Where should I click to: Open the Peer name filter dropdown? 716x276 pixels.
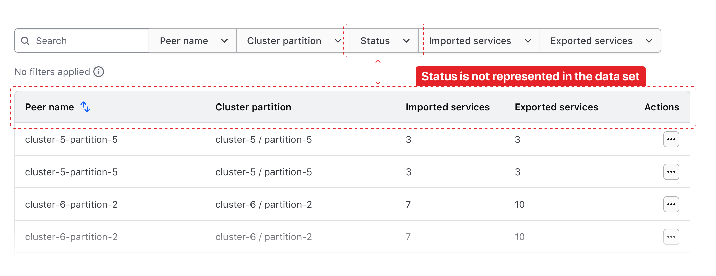193,41
